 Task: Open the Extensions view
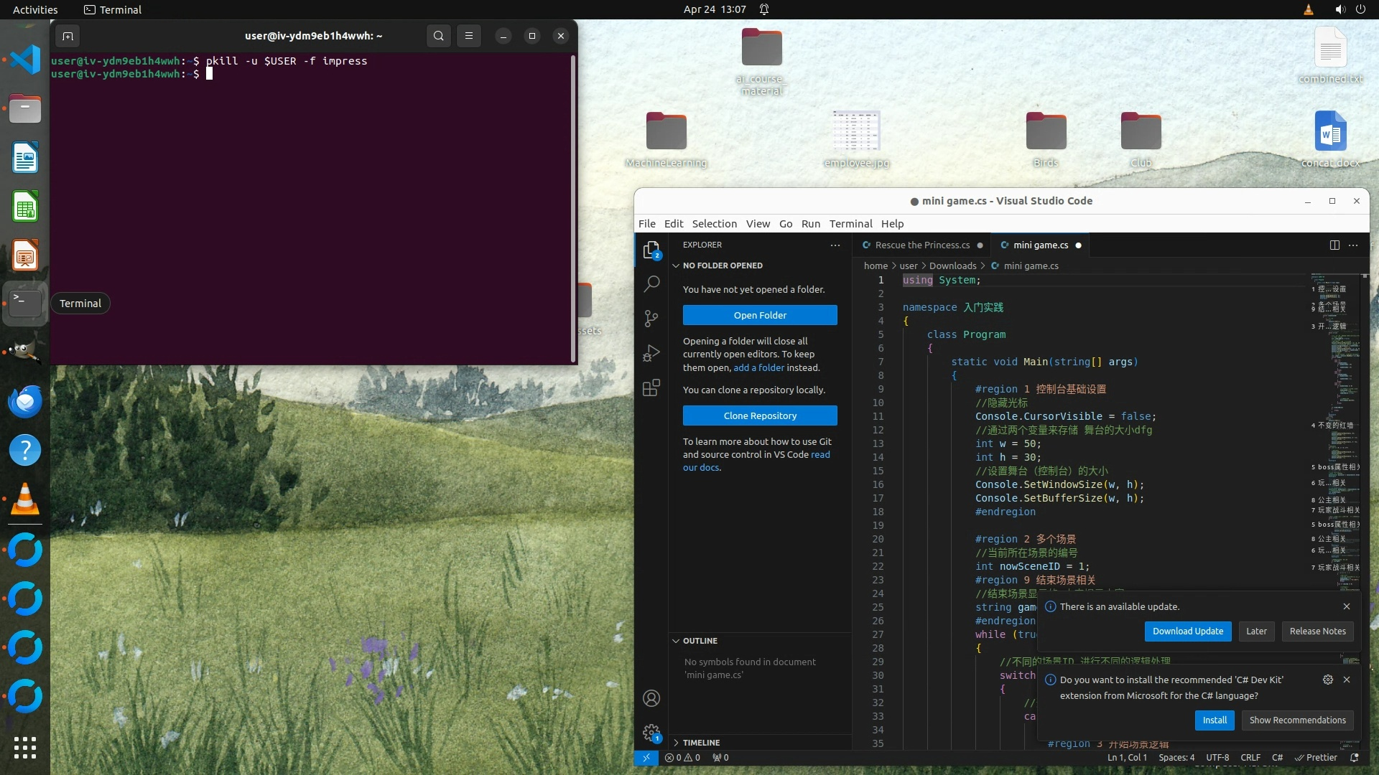click(x=651, y=388)
